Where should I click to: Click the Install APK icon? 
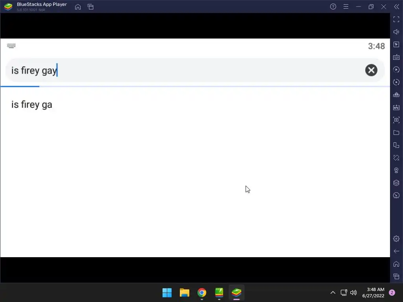(396, 107)
